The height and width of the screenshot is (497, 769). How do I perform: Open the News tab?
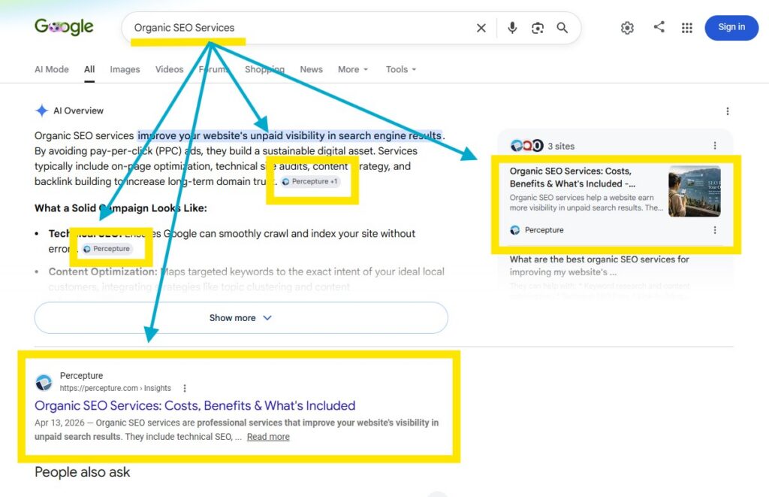(x=311, y=70)
